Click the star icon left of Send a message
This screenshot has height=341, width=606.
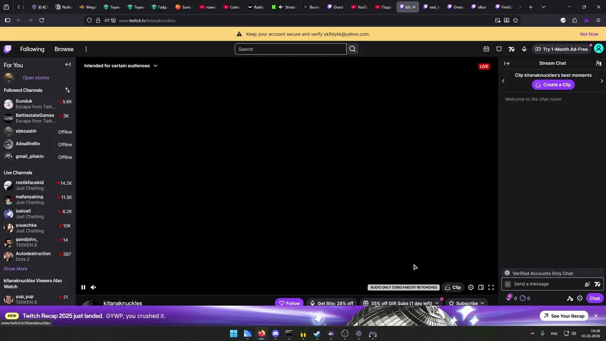(x=508, y=284)
